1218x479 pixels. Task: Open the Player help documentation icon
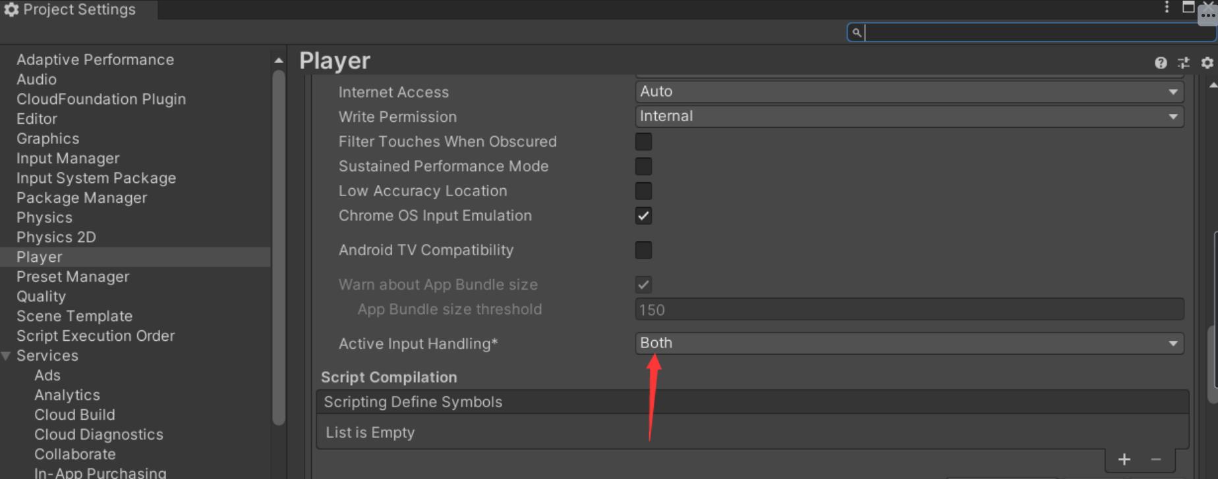(x=1161, y=63)
